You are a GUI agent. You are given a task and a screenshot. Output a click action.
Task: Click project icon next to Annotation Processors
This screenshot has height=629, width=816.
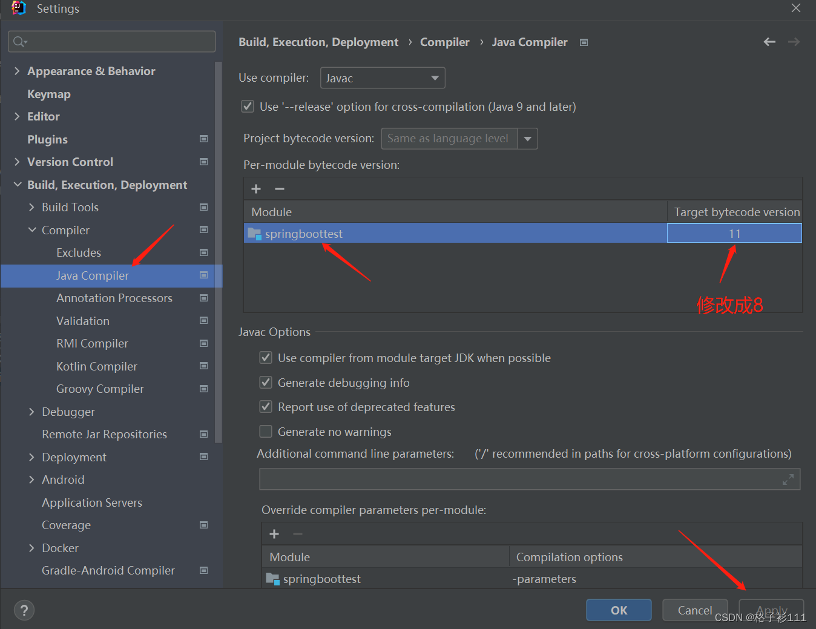pos(204,298)
